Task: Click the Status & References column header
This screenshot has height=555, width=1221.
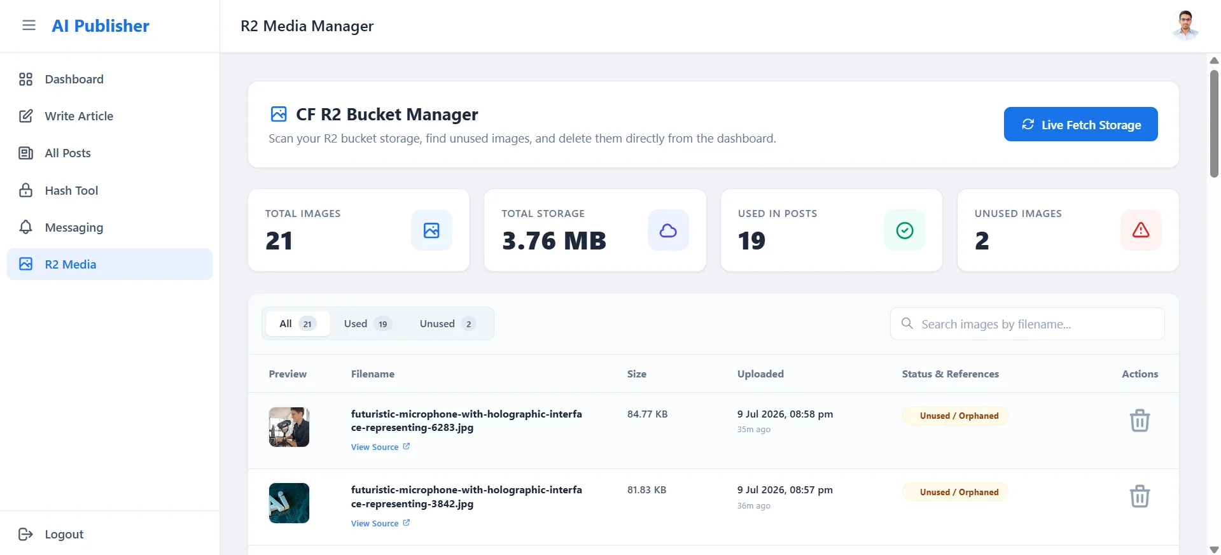Action: pyautogui.click(x=951, y=374)
